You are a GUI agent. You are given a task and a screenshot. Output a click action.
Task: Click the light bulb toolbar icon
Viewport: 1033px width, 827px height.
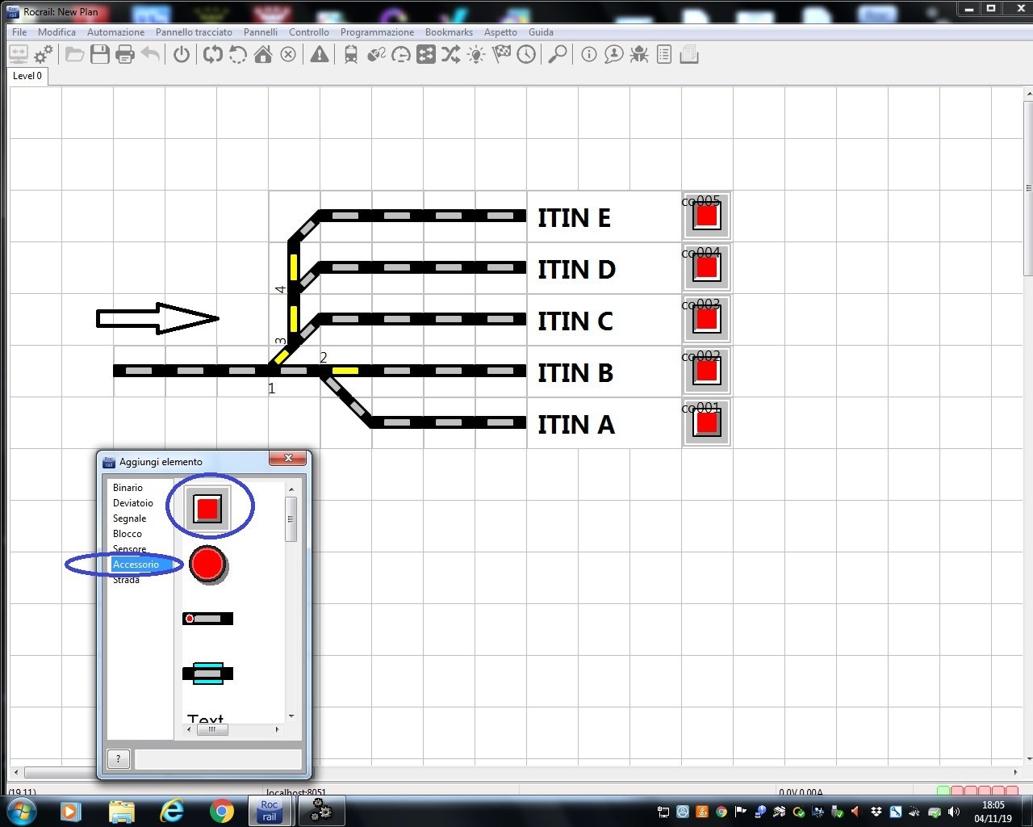tap(476, 55)
